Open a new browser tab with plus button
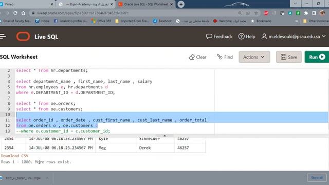Screen dimensions: 329x185 tap(181, 4)
